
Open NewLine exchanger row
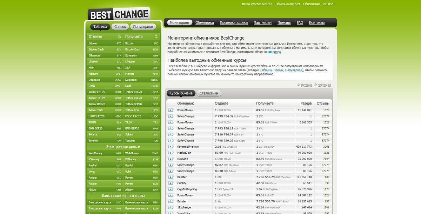182,159
